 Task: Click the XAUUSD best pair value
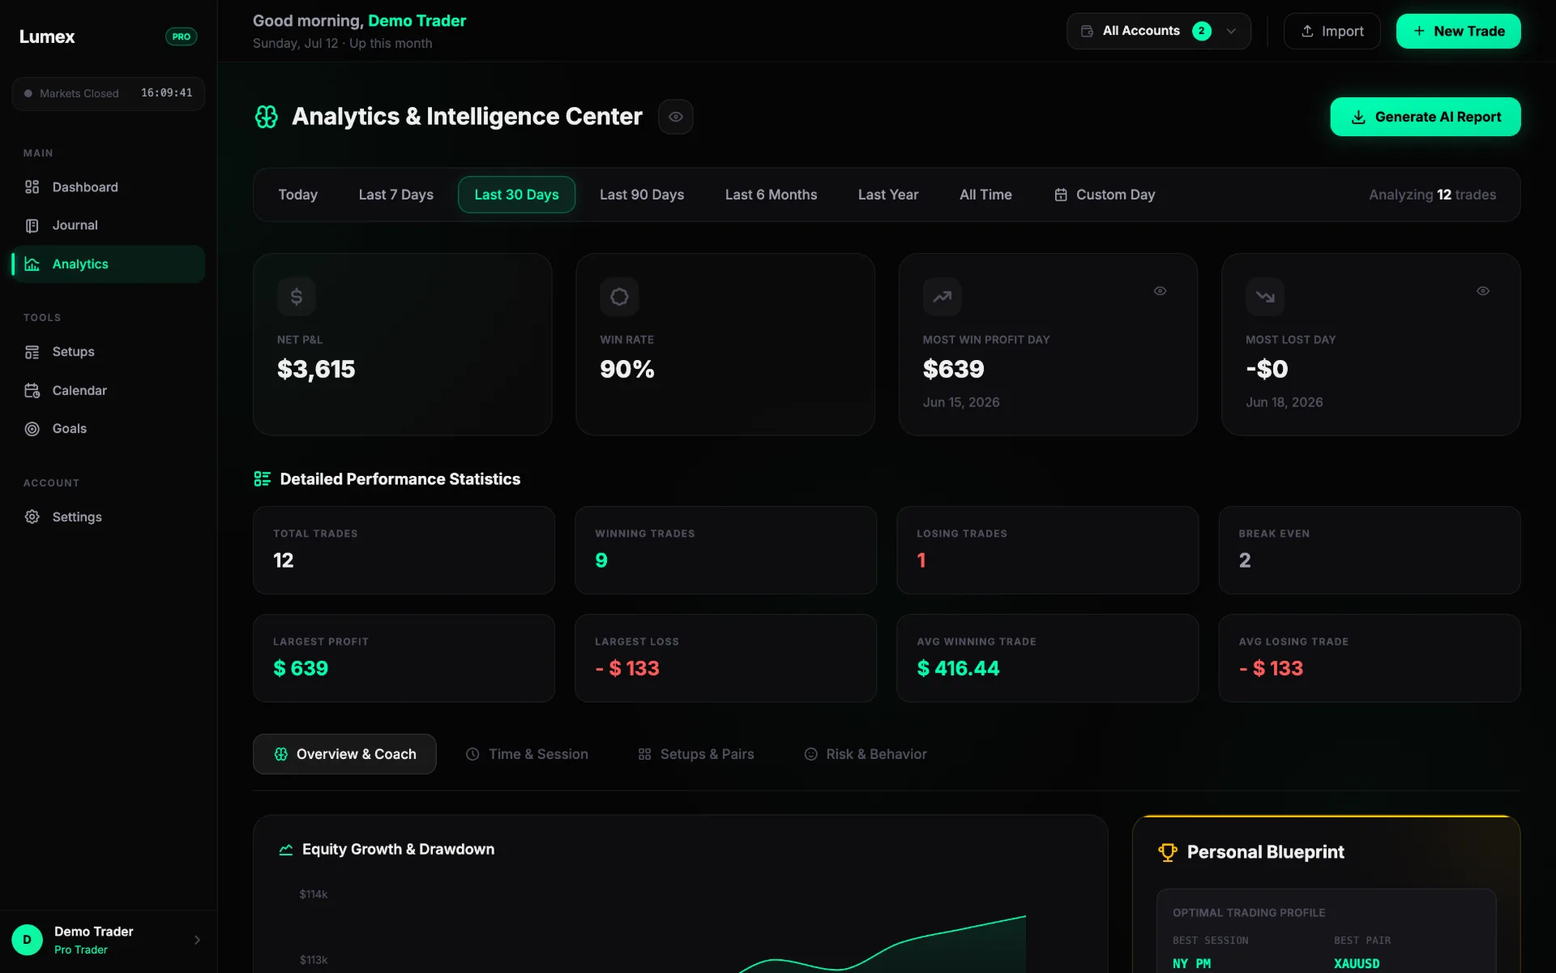(1357, 963)
